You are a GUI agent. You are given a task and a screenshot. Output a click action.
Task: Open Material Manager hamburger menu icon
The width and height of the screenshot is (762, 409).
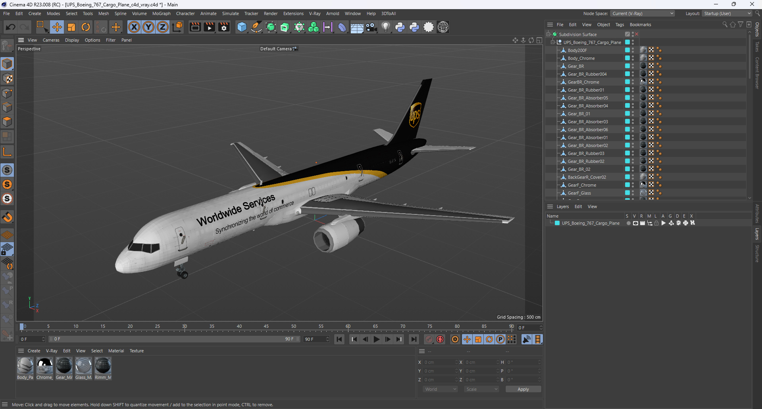click(21, 351)
